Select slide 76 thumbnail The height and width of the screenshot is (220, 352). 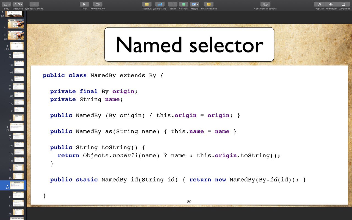pyautogui.click(x=19, y=152)
